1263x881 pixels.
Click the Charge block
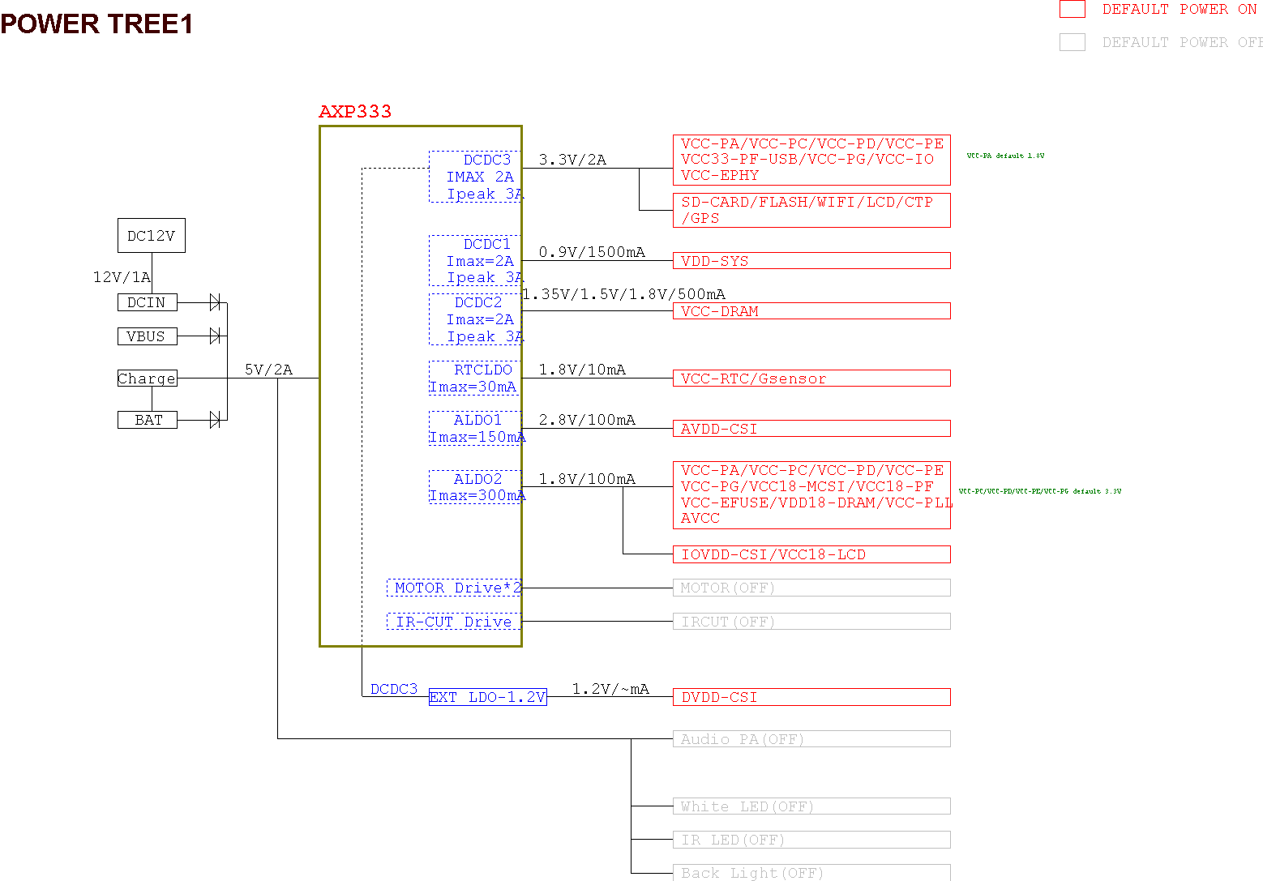[147, 378]
